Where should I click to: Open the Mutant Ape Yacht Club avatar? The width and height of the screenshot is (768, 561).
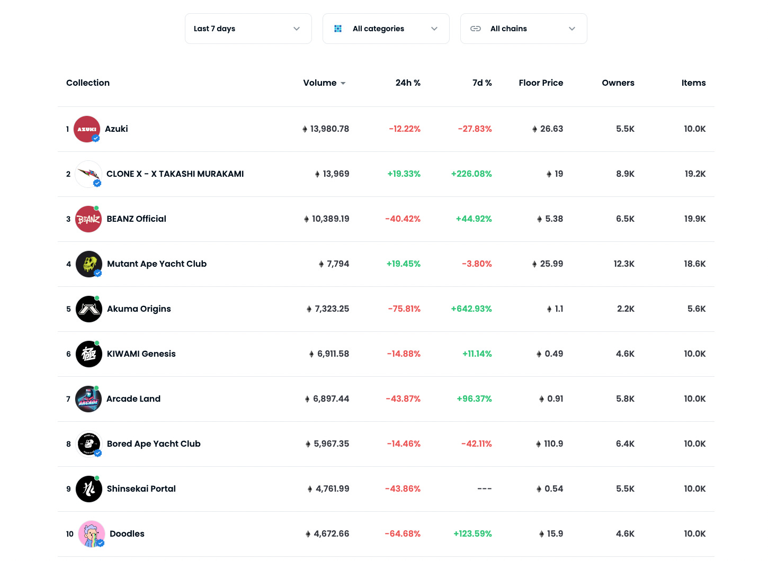coord(89,264)
